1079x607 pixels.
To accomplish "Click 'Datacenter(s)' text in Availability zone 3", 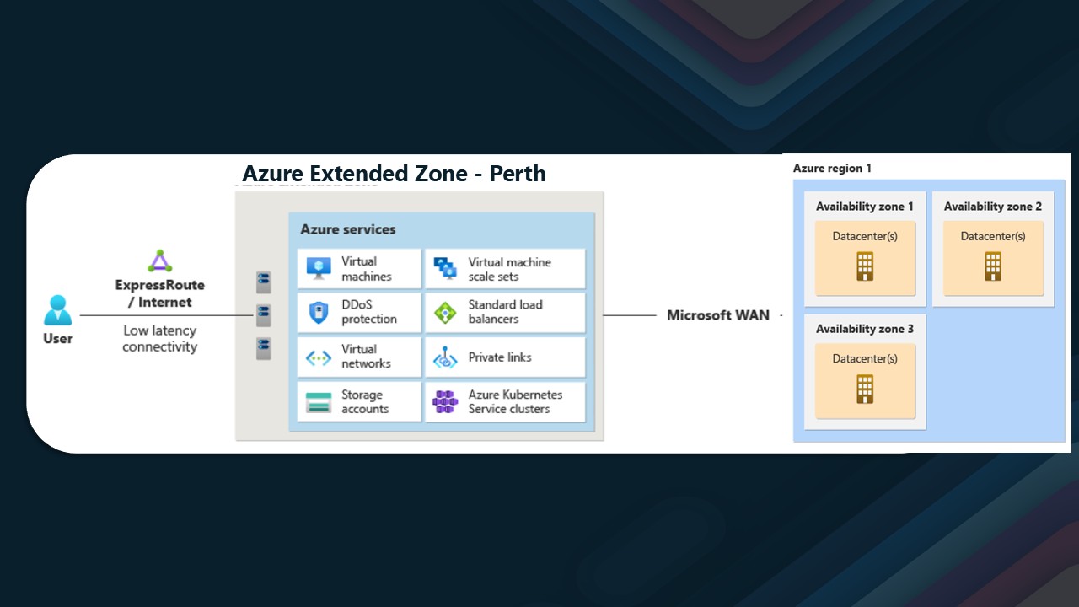I will coord(865,359).
